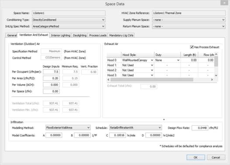Open Hood 0 Duty dropdown
230x165 pixels.
click(167, 60)
